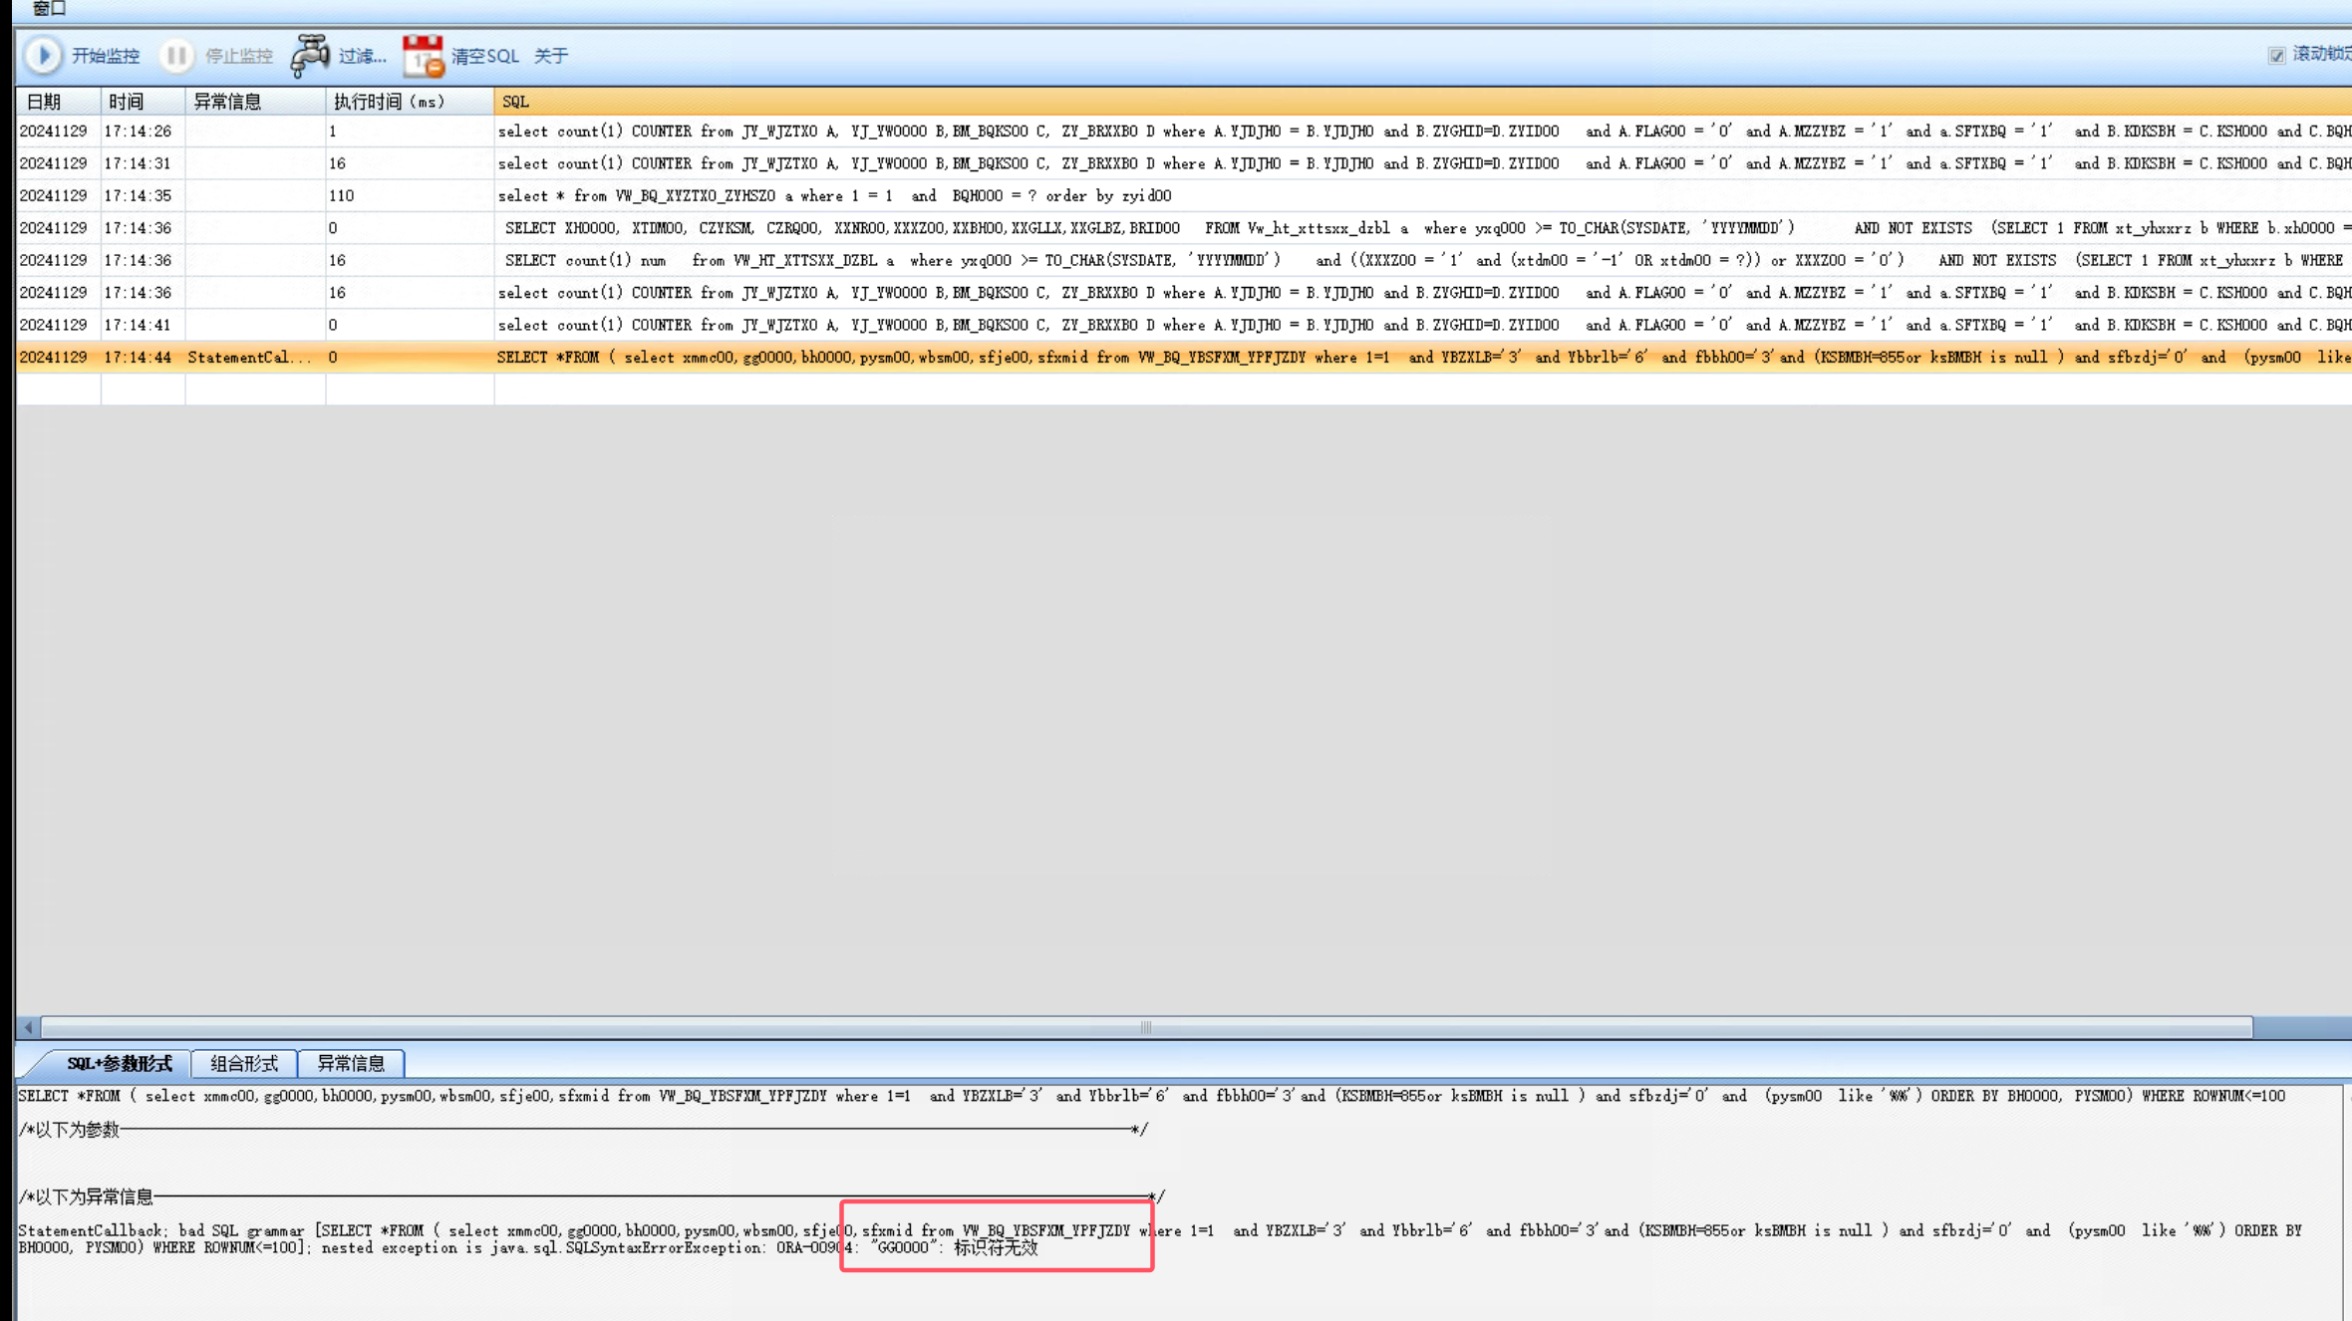The image size is (2352, 1321).
Task: Switch to the 组合形式 tab
Action: click(x=244, y=1063)
